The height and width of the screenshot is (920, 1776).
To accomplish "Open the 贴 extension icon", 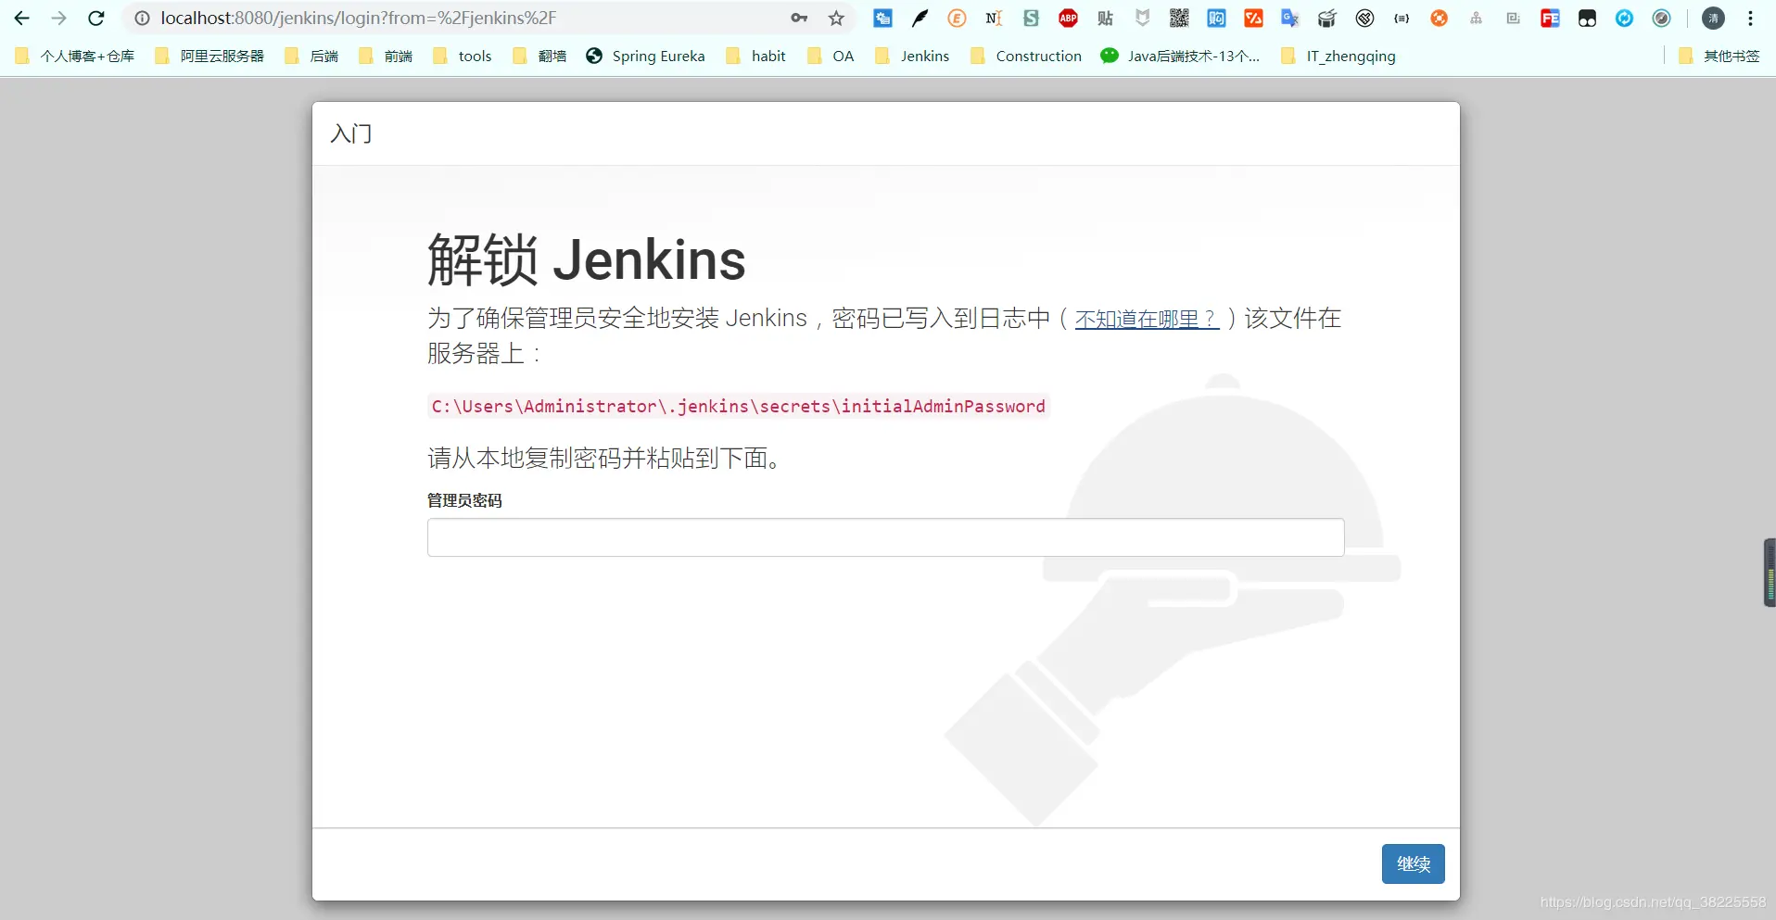I will click(x=1105, y=19).
